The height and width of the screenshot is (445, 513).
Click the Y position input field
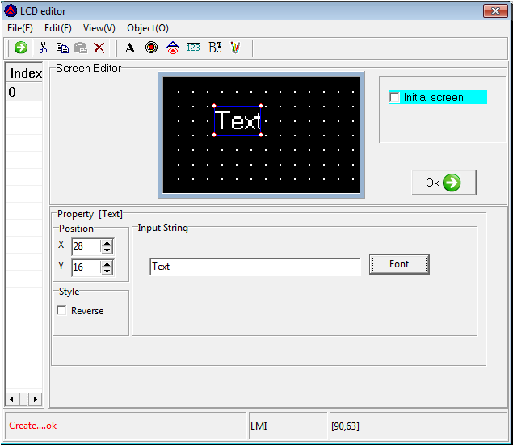coord(86,267)
